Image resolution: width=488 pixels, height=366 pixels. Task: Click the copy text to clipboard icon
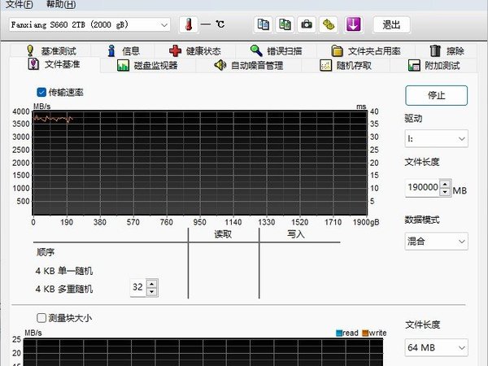click(264, 24)
